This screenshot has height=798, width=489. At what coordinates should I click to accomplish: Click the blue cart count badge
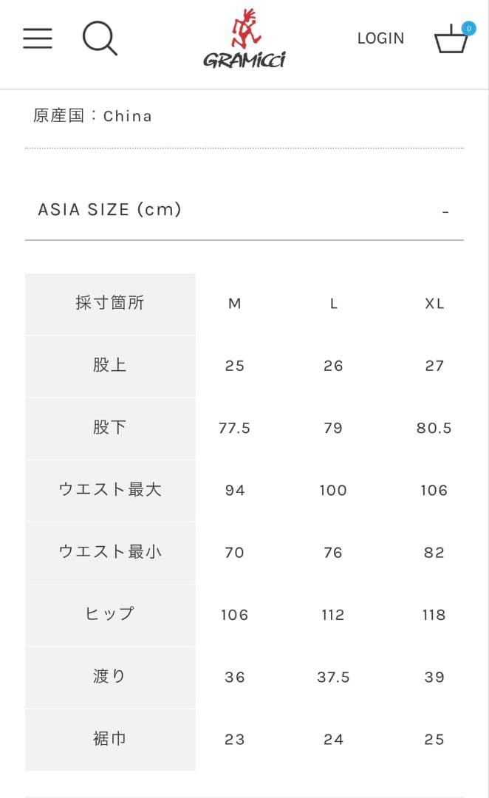(x=468, y=29)
